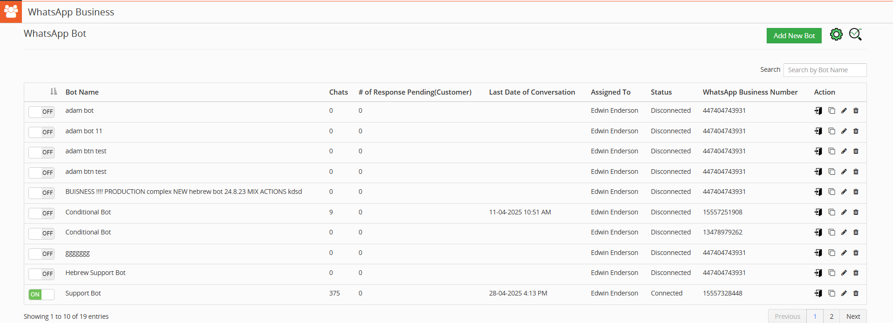Delete the adam bot 11 row
The height and width of the screenshot is (323, 893).
tap(856, 131)
